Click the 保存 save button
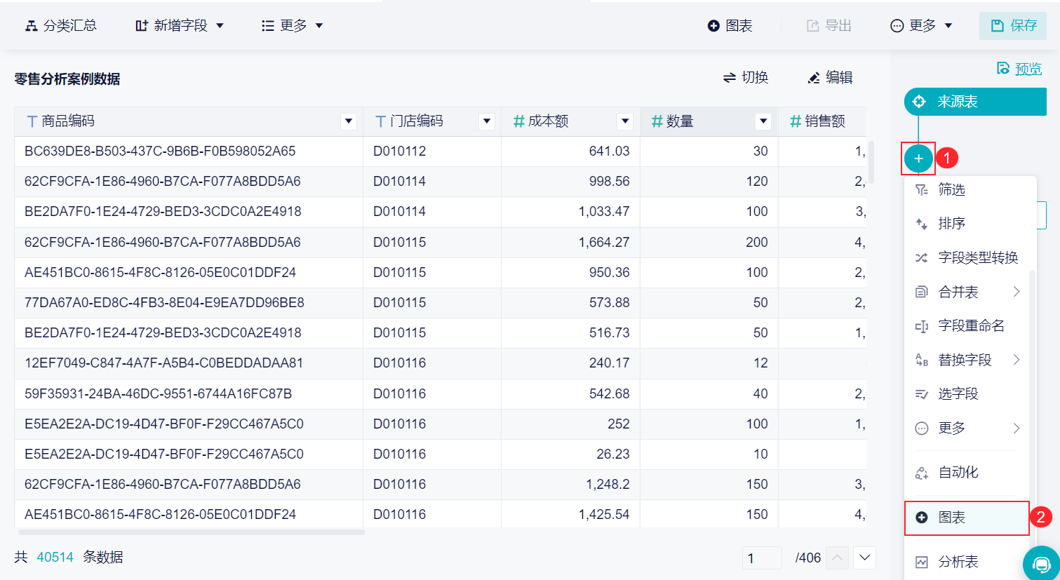 1014,26
